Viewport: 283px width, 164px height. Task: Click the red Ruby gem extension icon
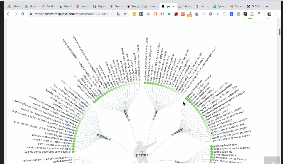pos(176,14)
